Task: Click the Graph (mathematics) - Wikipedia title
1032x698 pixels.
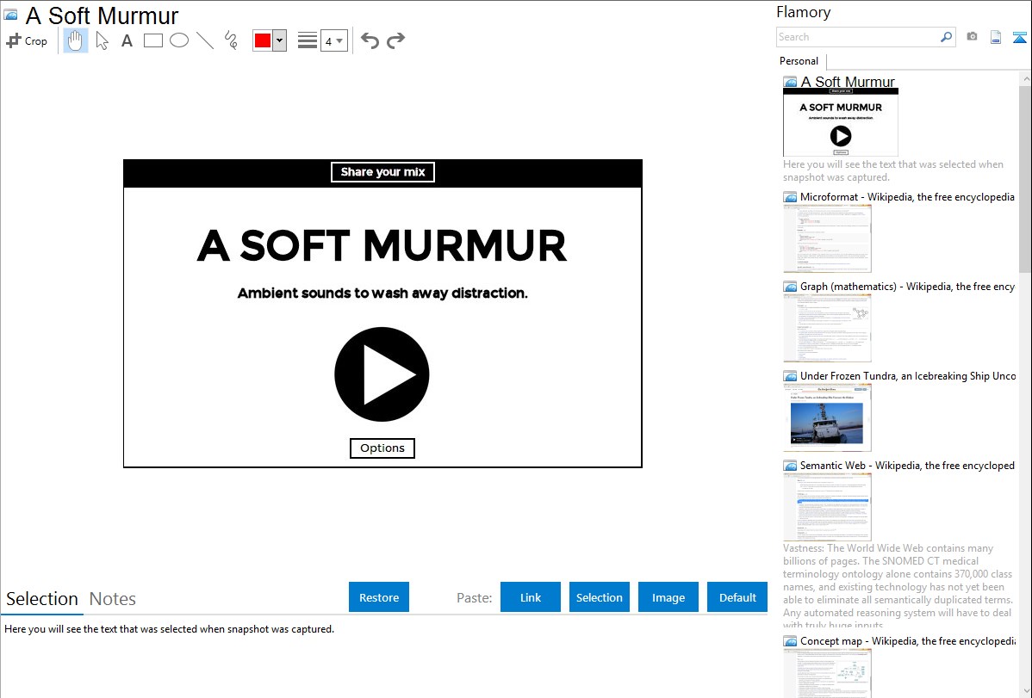Action: [x=907, y=287]
